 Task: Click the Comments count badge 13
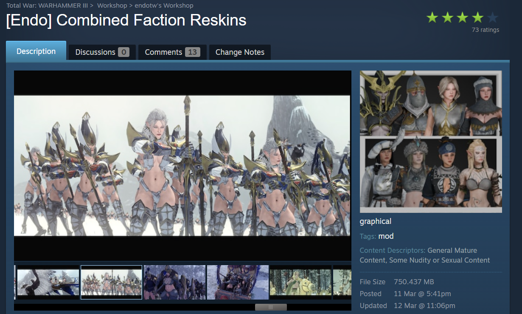[x=192, y=52]
